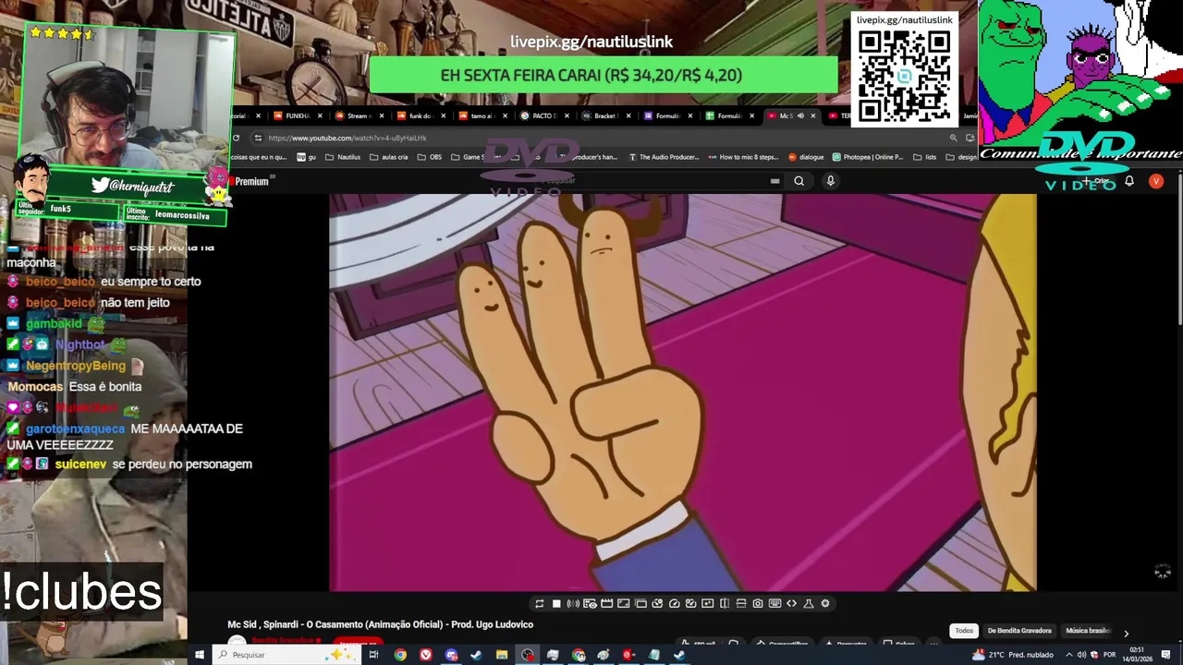Open the dialogue bookmark
The image size is (1183, 665).
(806, 157)
